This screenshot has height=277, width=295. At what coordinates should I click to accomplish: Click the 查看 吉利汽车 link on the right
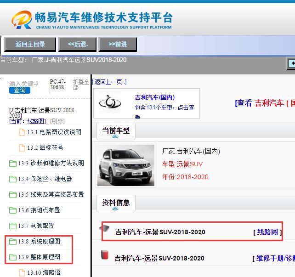click(265, 103)
